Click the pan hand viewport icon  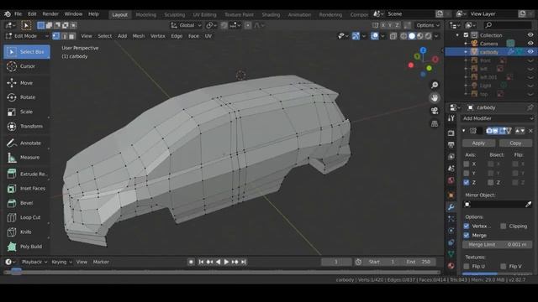pyautogui.click(x=435, y=98)
